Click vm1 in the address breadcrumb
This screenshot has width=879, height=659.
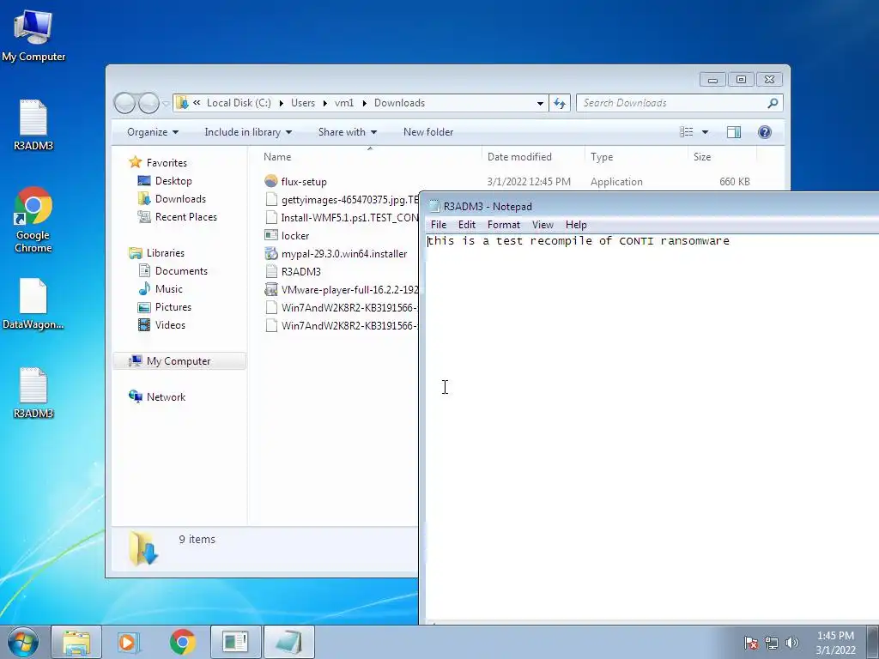pyautogui.click(x=343, y=103)
